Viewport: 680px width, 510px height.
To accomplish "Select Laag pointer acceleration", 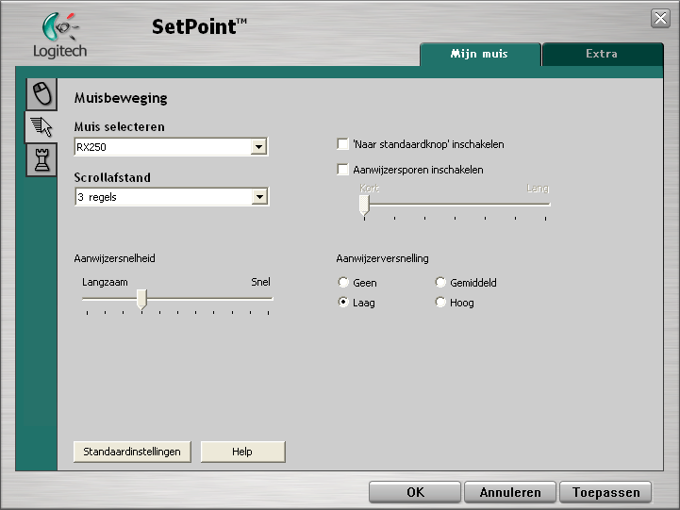I will point(343,302).
